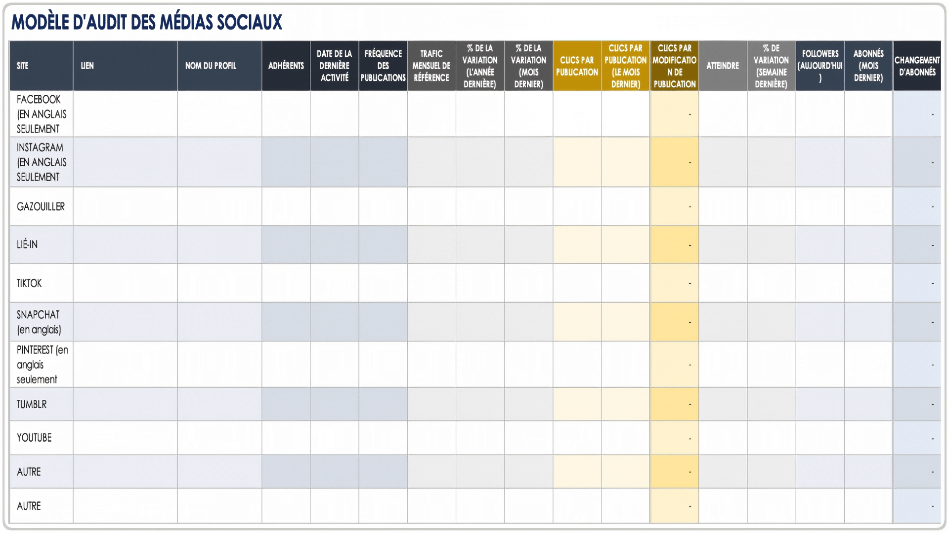
Task: Select FRÉQUENCE DES PUBLICATIONS cell in YOUTUBE row
Action: tap(383, 438)
